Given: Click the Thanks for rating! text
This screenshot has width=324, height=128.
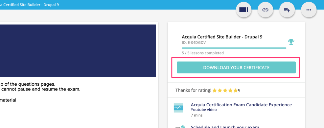Looking at the screenshot, I should point(193,90).
